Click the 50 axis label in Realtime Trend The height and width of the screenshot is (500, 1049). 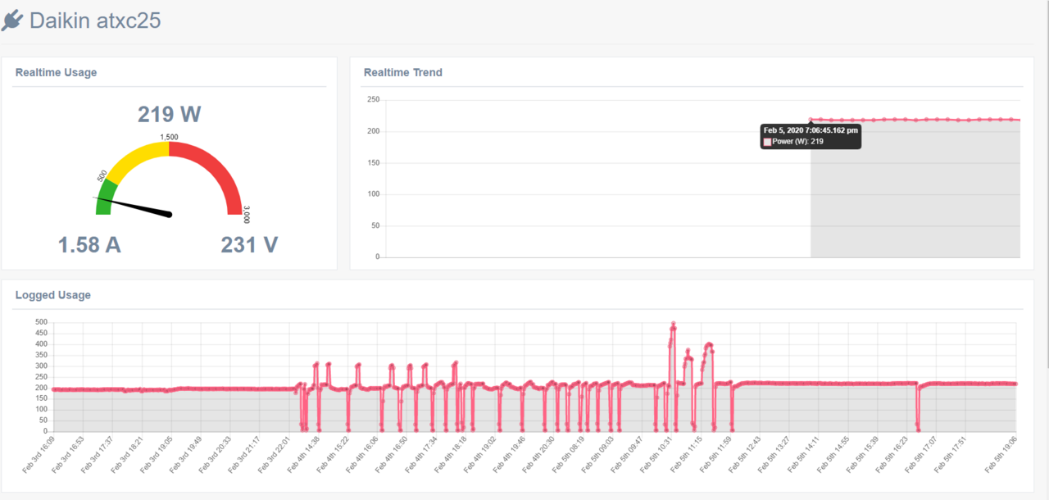(x=375, y=225)
